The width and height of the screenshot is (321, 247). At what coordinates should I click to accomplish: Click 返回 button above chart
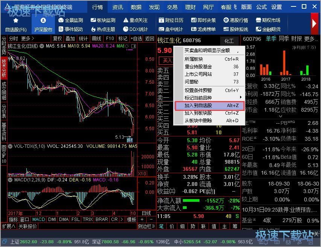click(x=150, y=38)
